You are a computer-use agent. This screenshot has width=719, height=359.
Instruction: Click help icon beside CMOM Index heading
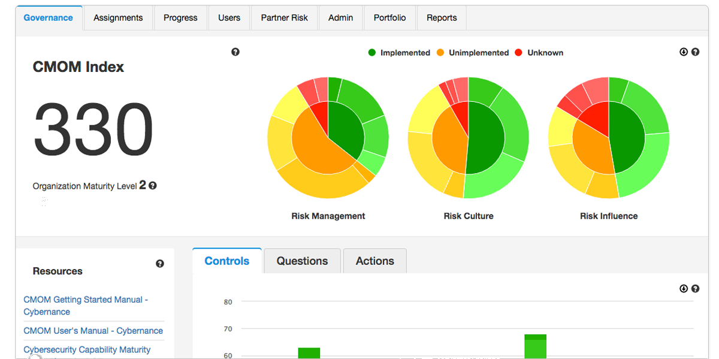point(235,52)
